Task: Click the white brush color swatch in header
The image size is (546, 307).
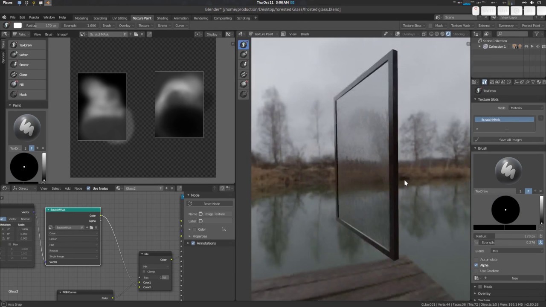Action: click(17, 26)
